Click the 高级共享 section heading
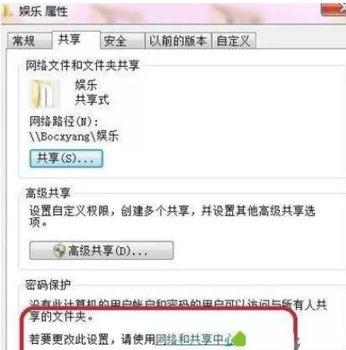 click(x=48, y=193)
